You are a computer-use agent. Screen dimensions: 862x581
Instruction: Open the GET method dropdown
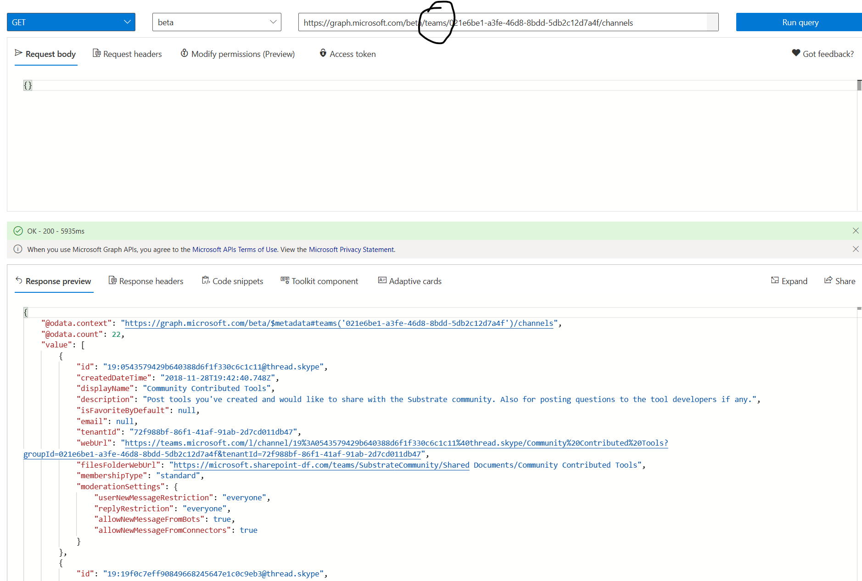coord(71,22)
